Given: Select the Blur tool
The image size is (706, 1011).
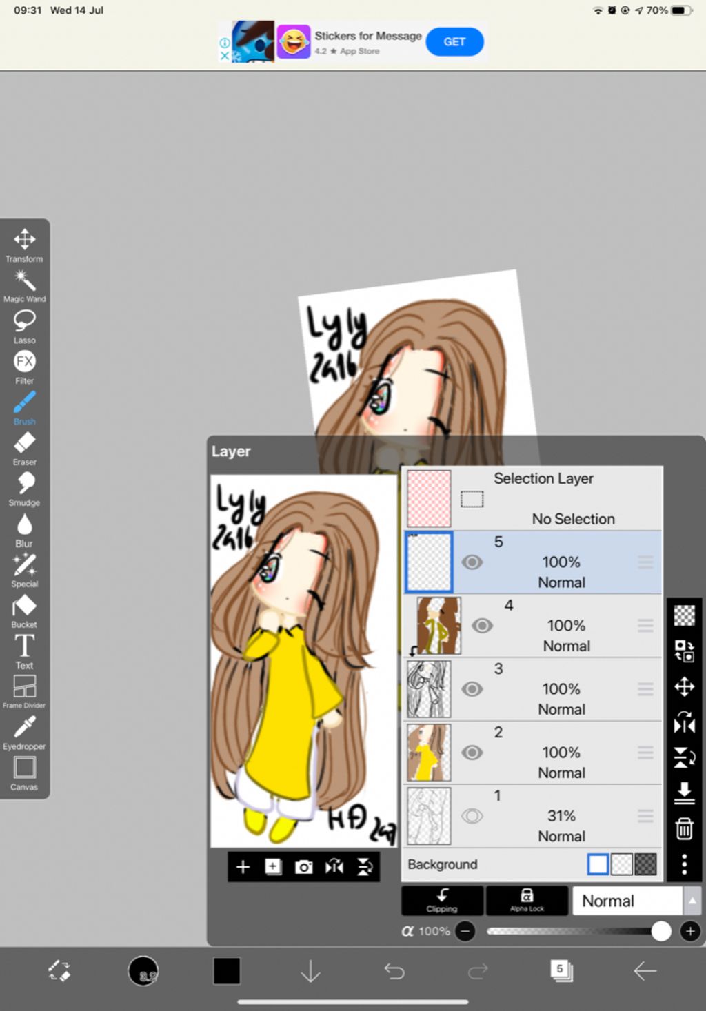Looking at the screenshot, I should click(24, 529).
